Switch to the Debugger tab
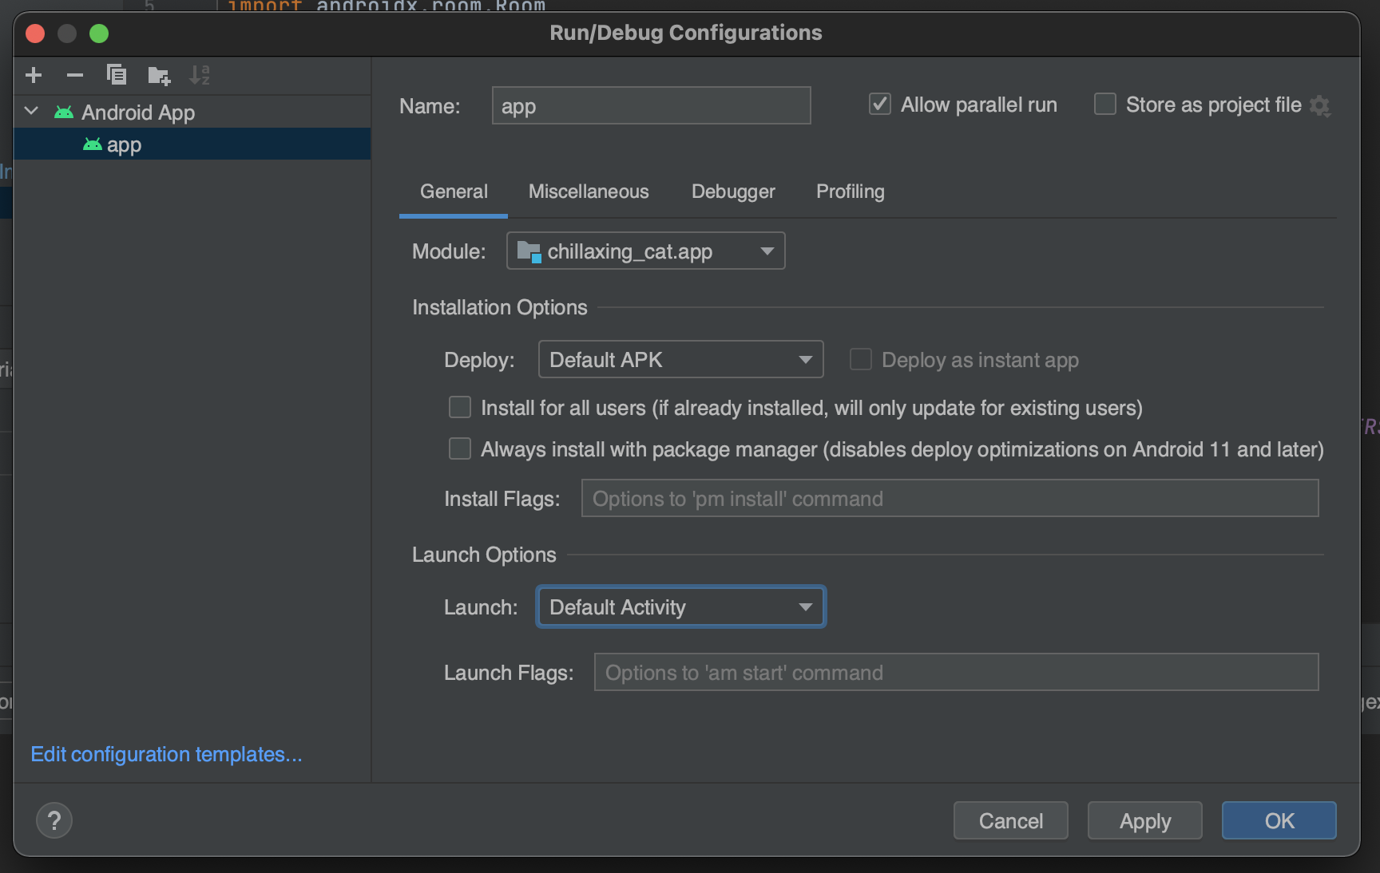The image size is (1380, 873). click(733, 192)
